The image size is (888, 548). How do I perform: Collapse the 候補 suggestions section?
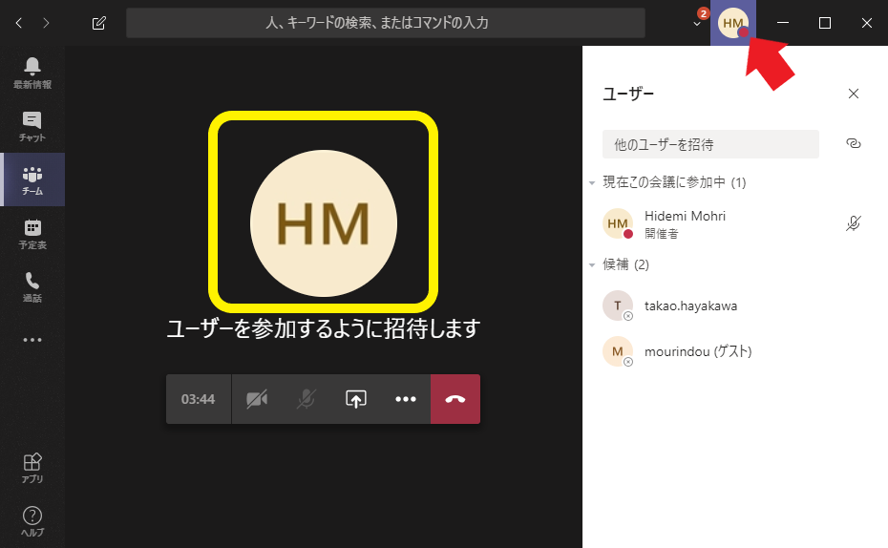click(x=592, y=264)
